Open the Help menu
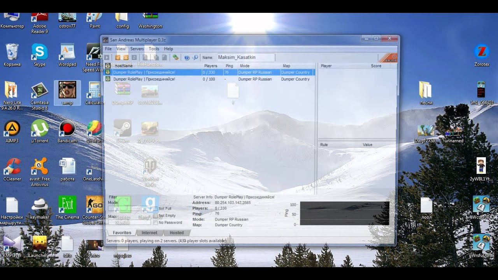 pos(168,49)
